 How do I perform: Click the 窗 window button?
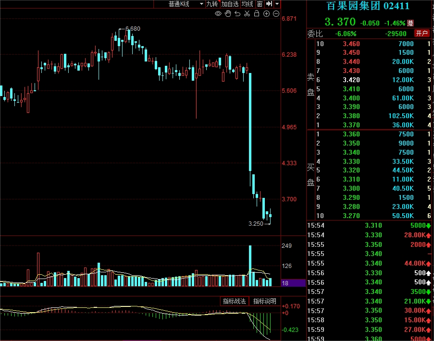(x=260, y=4)
